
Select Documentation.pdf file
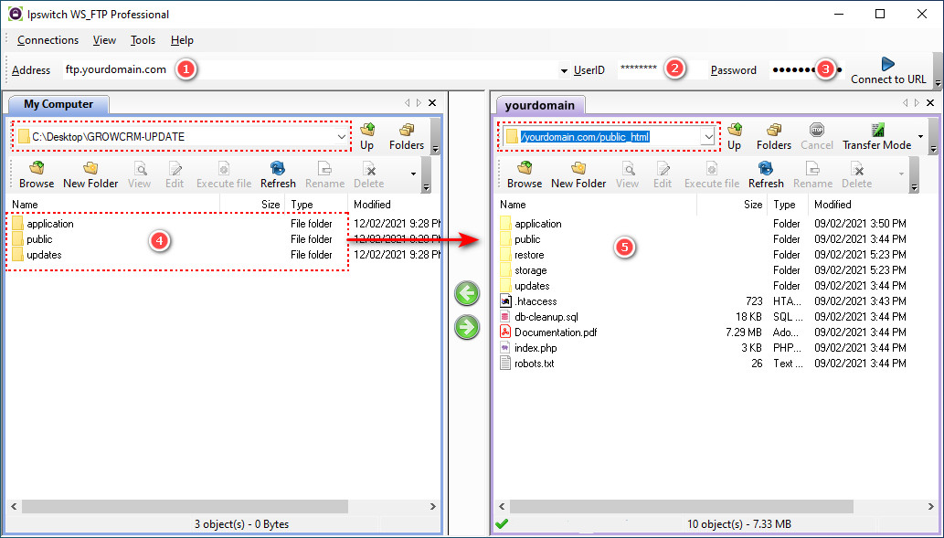point(548,332)
